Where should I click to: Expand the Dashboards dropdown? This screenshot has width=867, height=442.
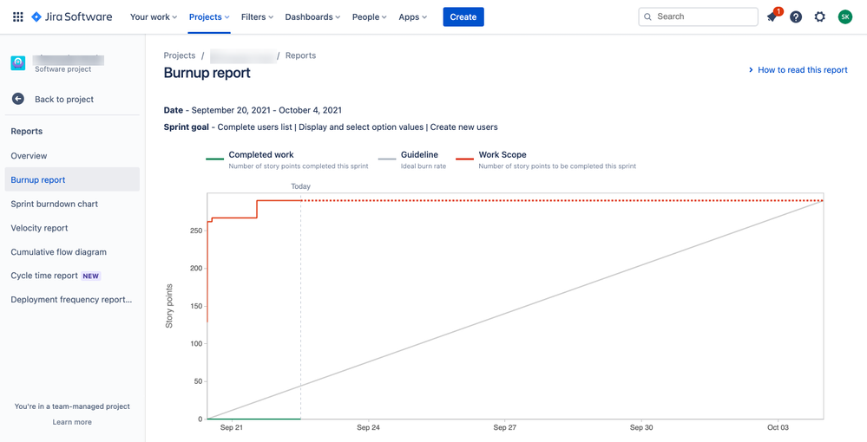pyautogui.click(x=312, y=17)
